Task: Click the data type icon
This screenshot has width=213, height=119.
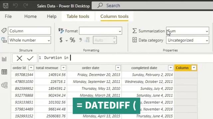Action: pyautogui.click(x=4, y=40)
